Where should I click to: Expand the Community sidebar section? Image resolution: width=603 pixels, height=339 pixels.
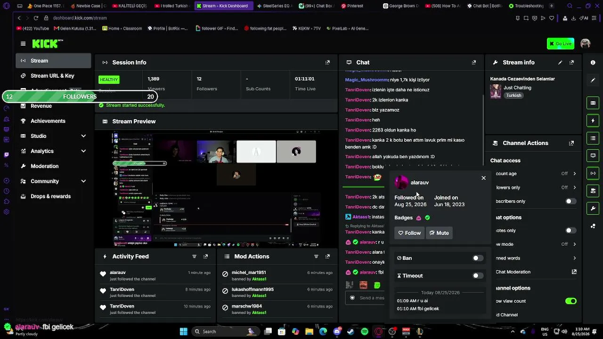(x=83, y=181)
